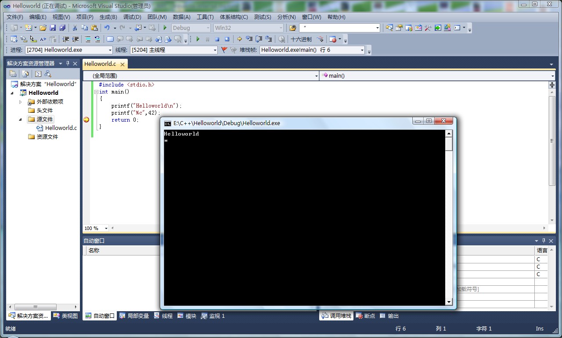
Task: Open the Toolbox icon with crossed tools
Action: pos(428,28)
